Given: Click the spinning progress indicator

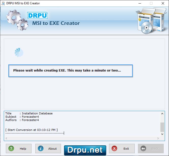Looking at the screenshot, I should (19, 53).
